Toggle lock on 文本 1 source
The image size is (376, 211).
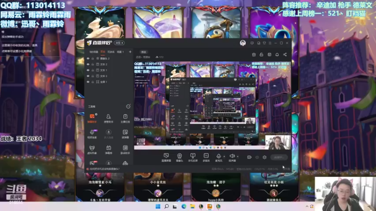click(x=93, y=70)
